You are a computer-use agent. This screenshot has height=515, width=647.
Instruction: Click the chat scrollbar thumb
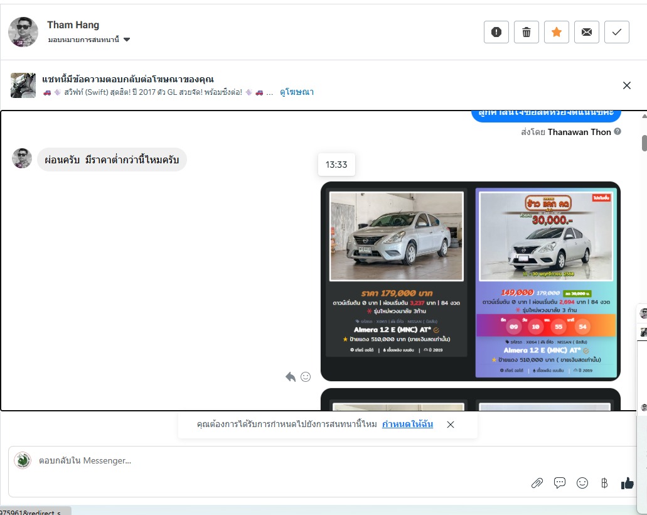[x=644, y=143]
